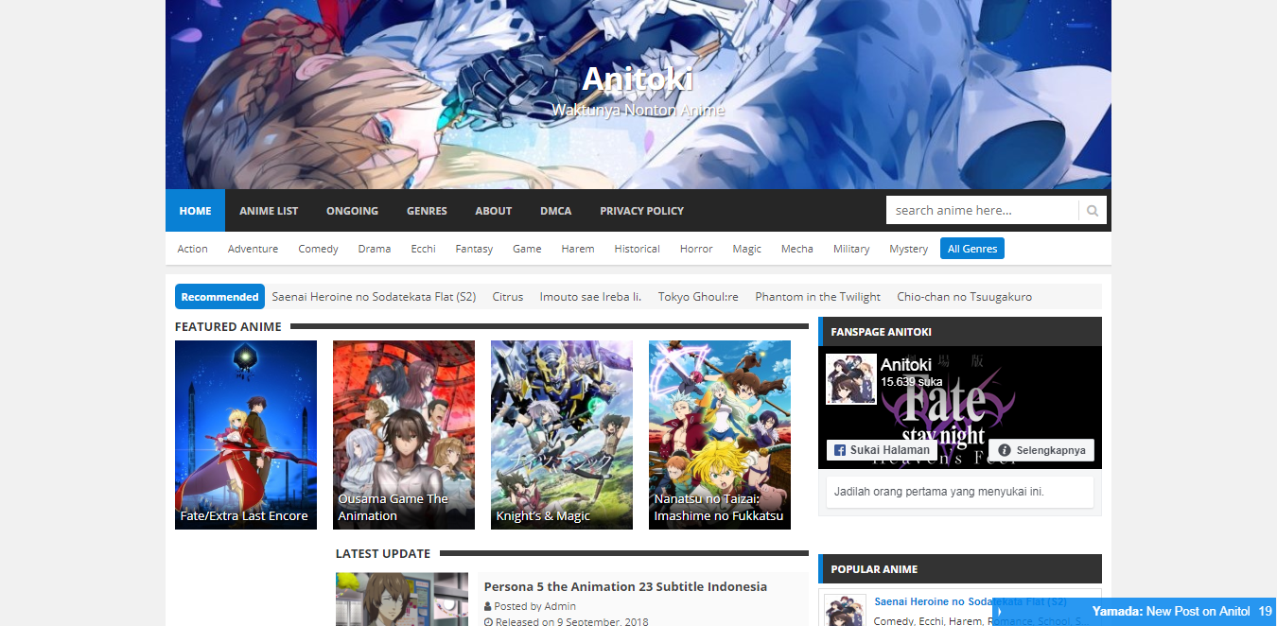
Task: Click the Persona 5 post thumbnail
Action: tap(402, 600)
